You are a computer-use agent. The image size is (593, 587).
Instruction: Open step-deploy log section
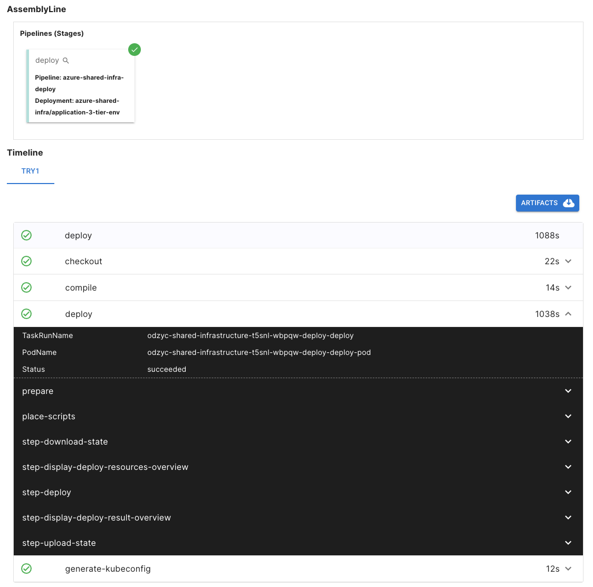pyautogui.click(x=568, y=492)
